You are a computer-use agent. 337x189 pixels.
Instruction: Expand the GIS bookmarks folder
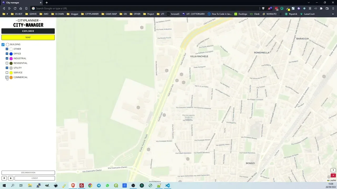123,14
